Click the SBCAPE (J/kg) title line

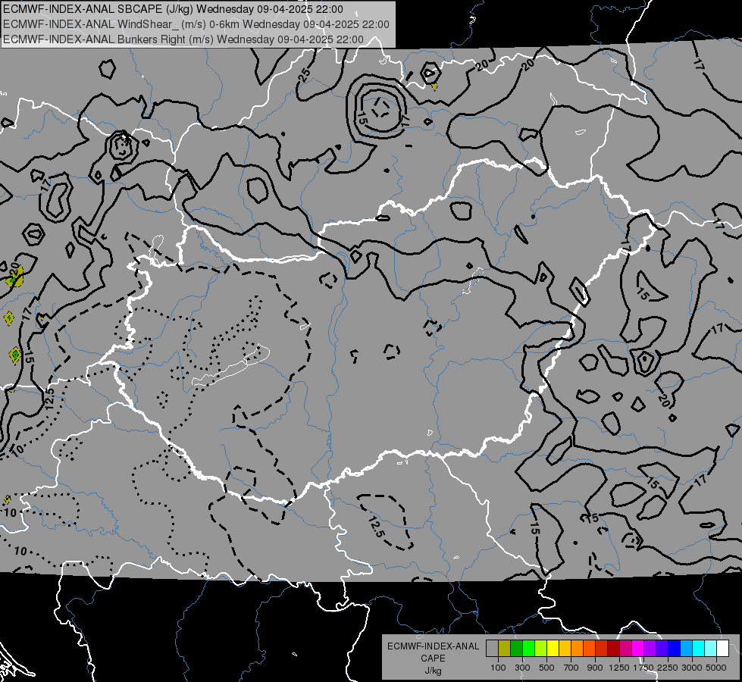point(173,9)
